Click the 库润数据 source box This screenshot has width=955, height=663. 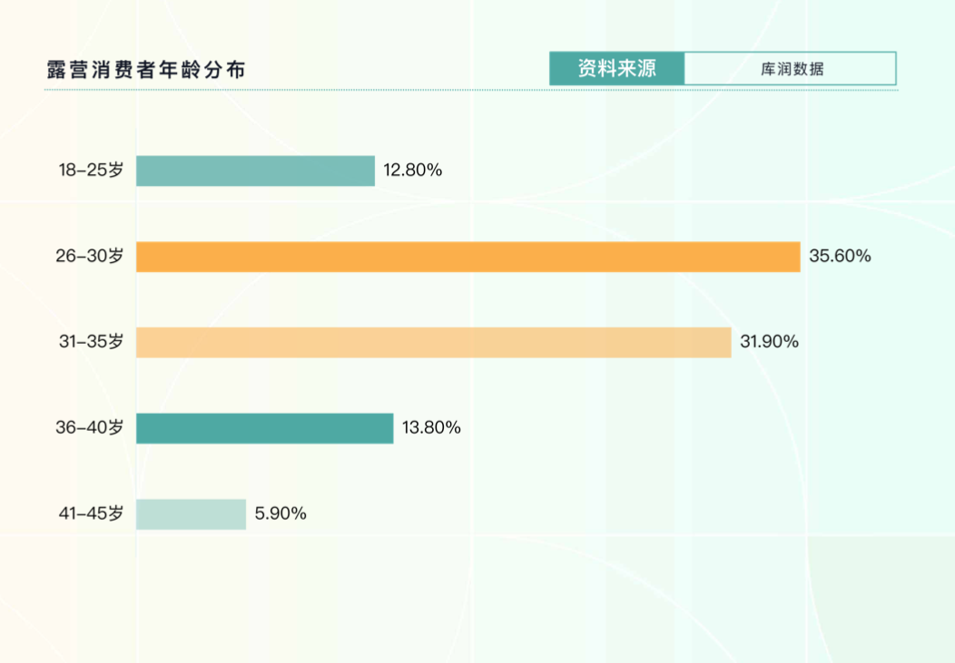(x=789, y=69)
